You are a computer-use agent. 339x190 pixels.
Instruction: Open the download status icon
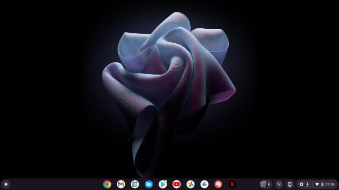click(307, 184)
